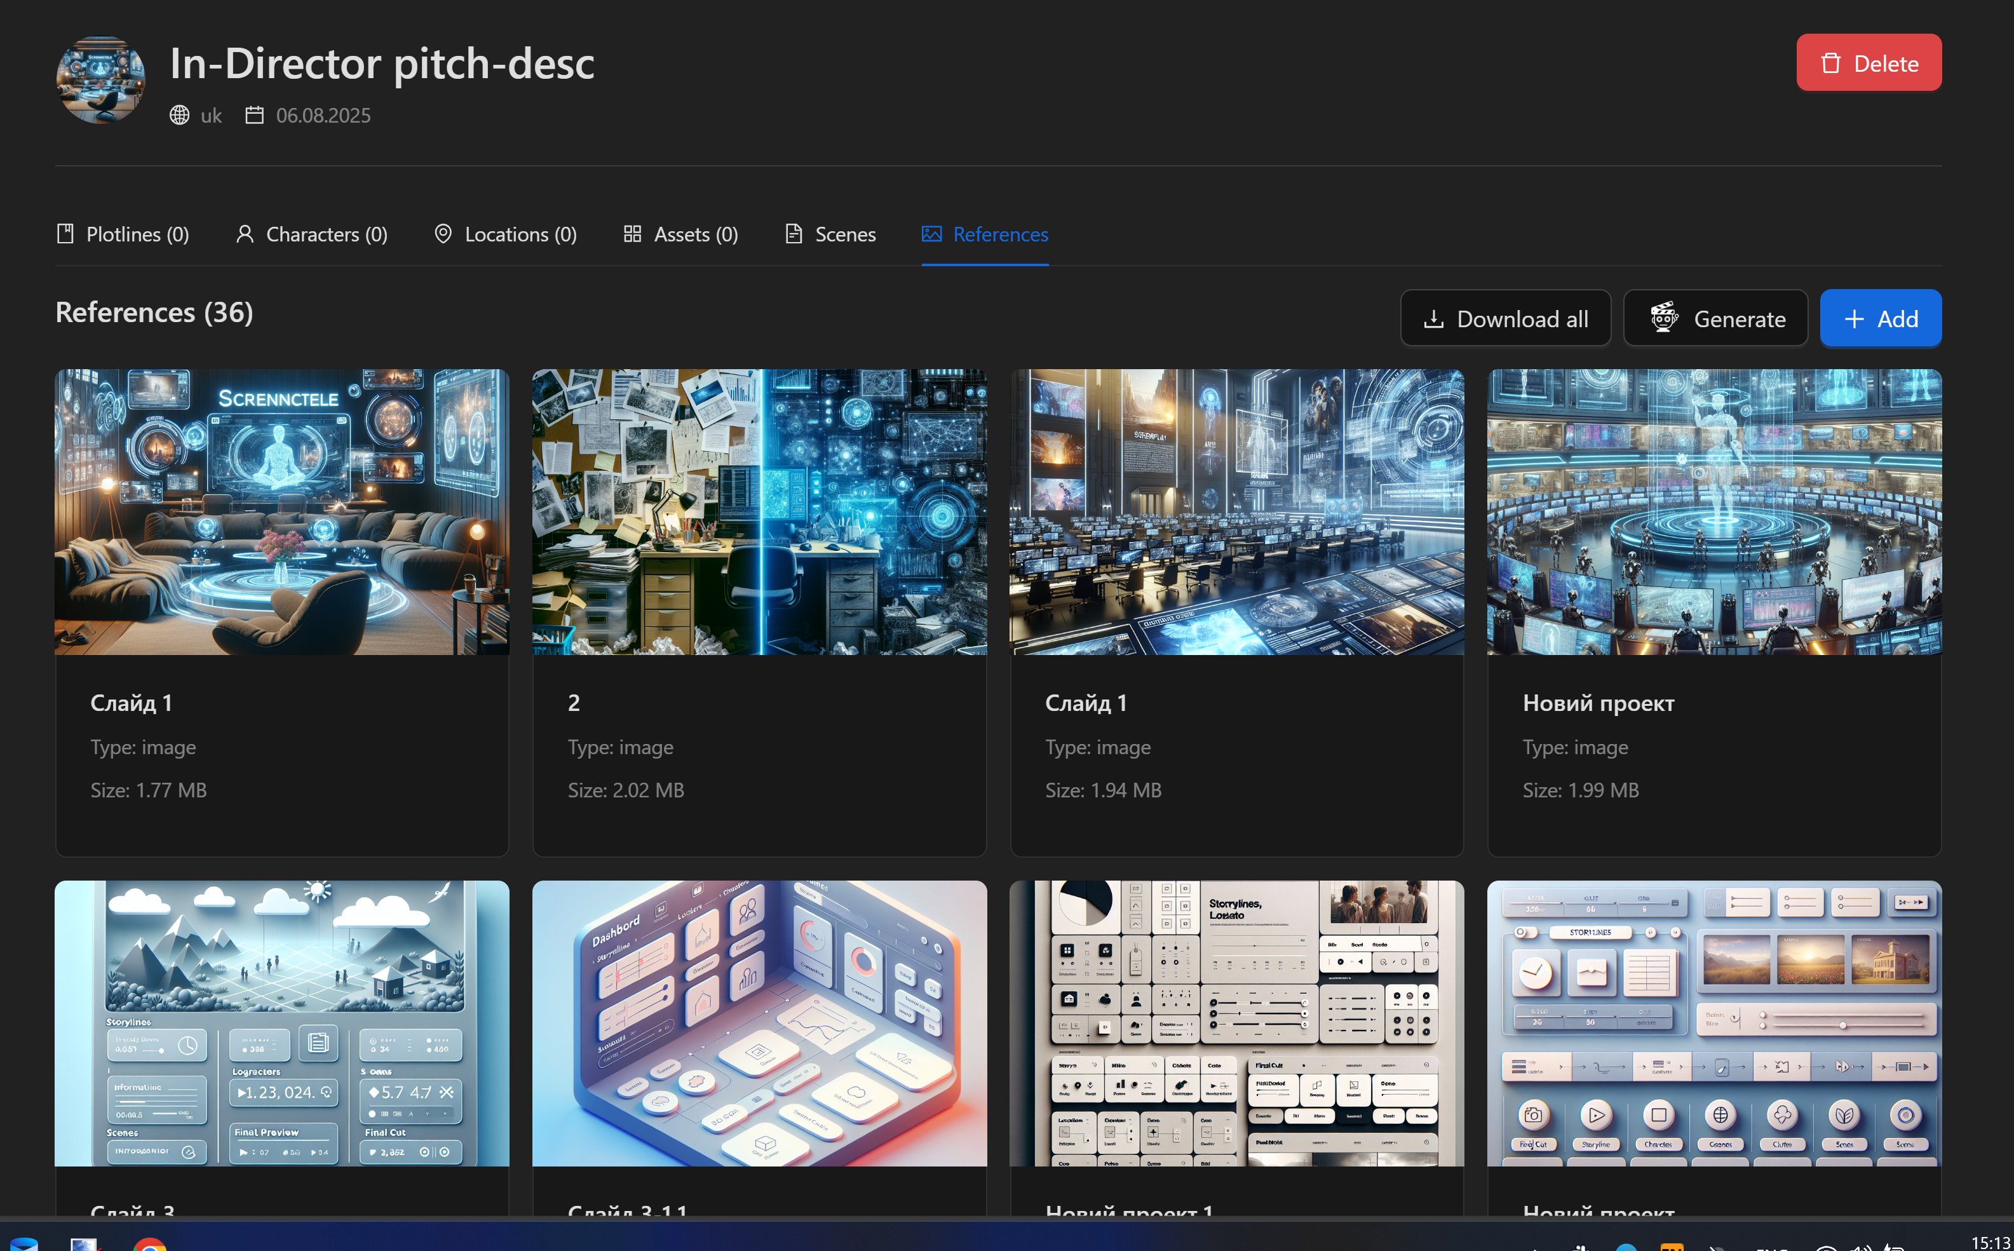This screenshot has width=2014, height=1251.
Task: Open the isometric Dashboard thumbnail
Action: [759, 1023]
